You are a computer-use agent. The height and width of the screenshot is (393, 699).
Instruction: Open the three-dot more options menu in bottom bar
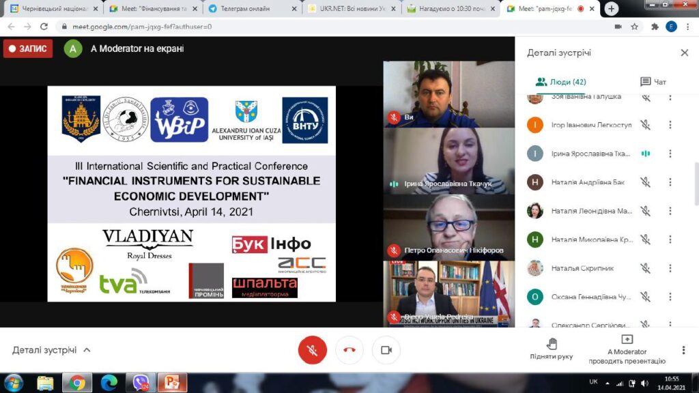[x=683, y=350]
